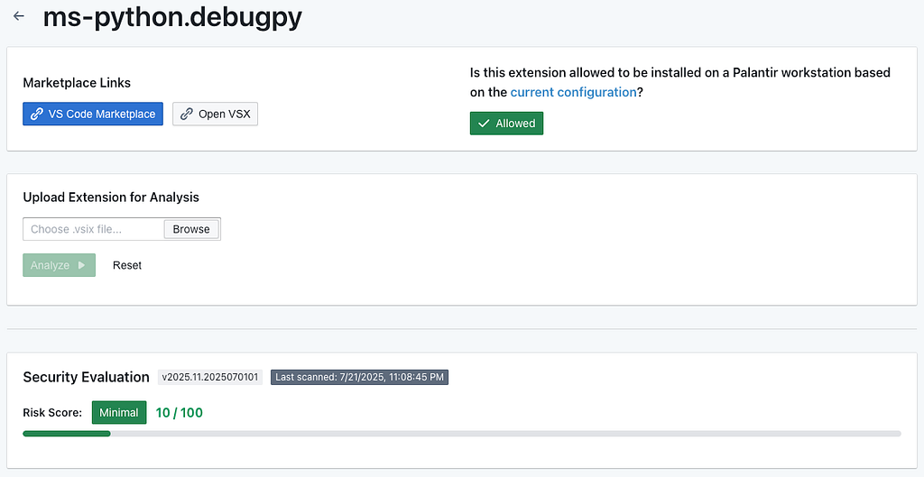Click the Minimal risk level badge
Viewport: 924px width, 477px height.
(119, 412)
